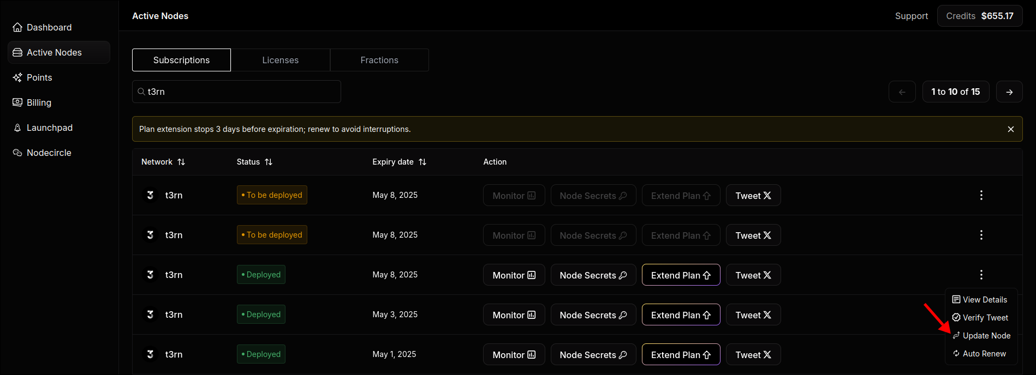1036x375 pixels.
Task: Open the Support link
Action: coord(912,16)
